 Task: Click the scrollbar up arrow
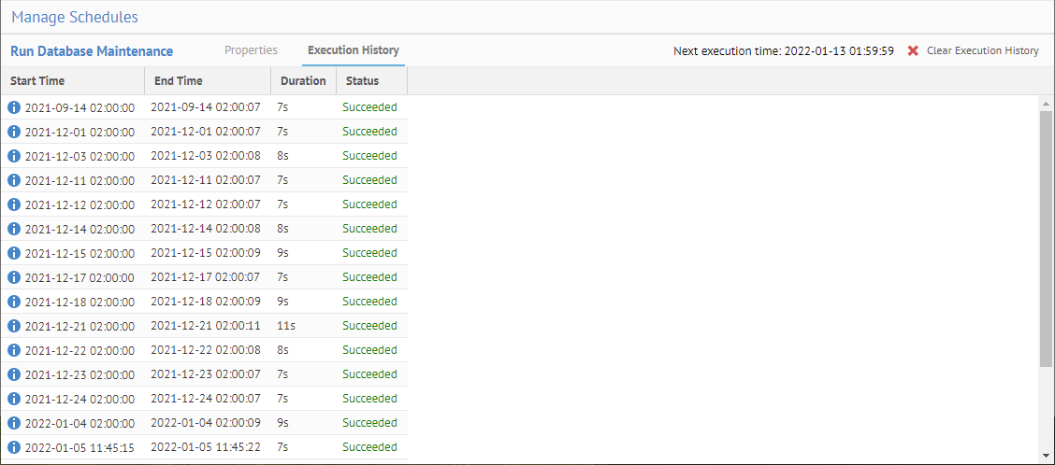click(1046, 101)
